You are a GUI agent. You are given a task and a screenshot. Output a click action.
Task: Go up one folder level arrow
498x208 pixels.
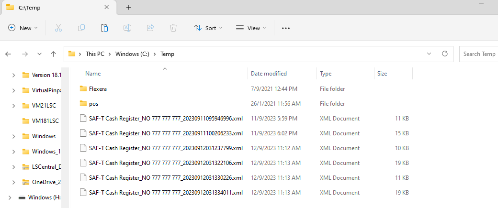click(x=54, y=54)
